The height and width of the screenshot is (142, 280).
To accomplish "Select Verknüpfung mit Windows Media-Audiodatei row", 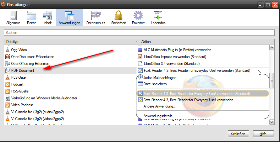I will pos(70,98).
